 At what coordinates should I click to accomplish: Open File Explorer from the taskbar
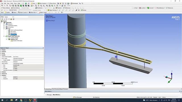coord(12,100)
